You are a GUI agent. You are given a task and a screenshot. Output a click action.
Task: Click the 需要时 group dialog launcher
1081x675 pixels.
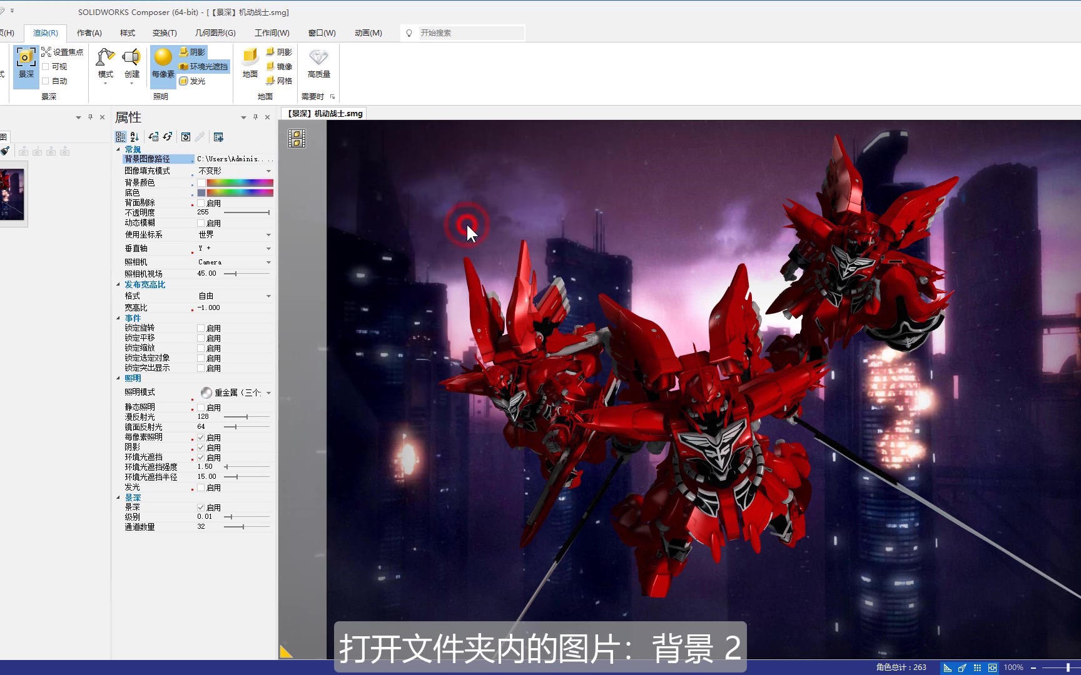332,97
